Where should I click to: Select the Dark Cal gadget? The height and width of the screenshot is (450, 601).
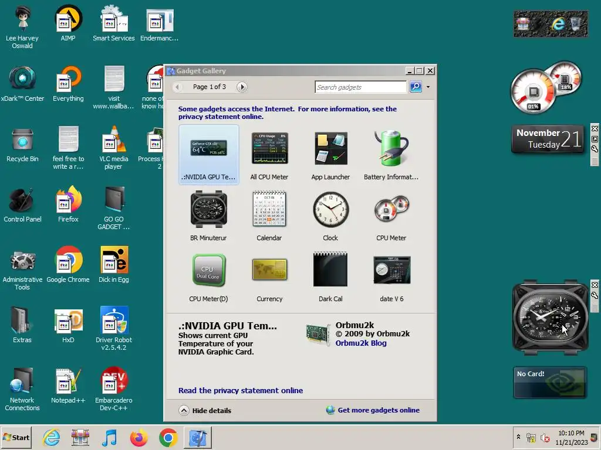pos(330,277)
